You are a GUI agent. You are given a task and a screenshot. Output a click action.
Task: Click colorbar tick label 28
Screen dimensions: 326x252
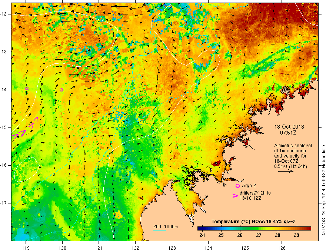click(x=277, y=235)
